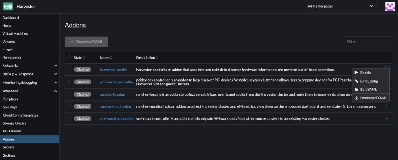Click the gray Download YAML button
The width and height of the screenshot is (398, 160).
click(86, 42)
